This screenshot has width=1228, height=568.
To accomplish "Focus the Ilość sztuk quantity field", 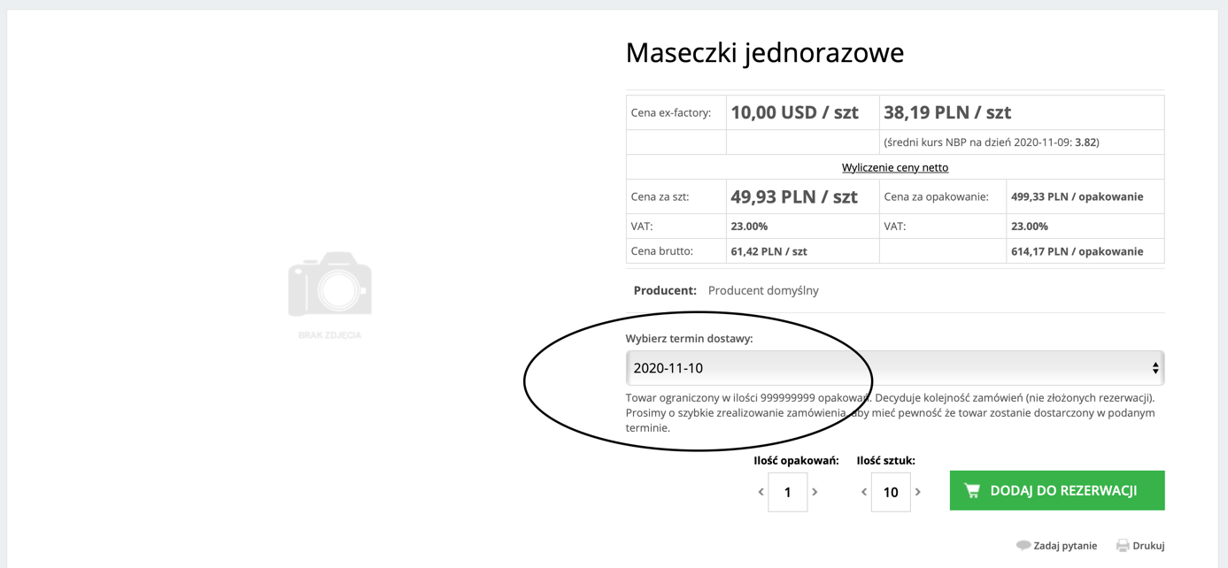I will point(891,492).
